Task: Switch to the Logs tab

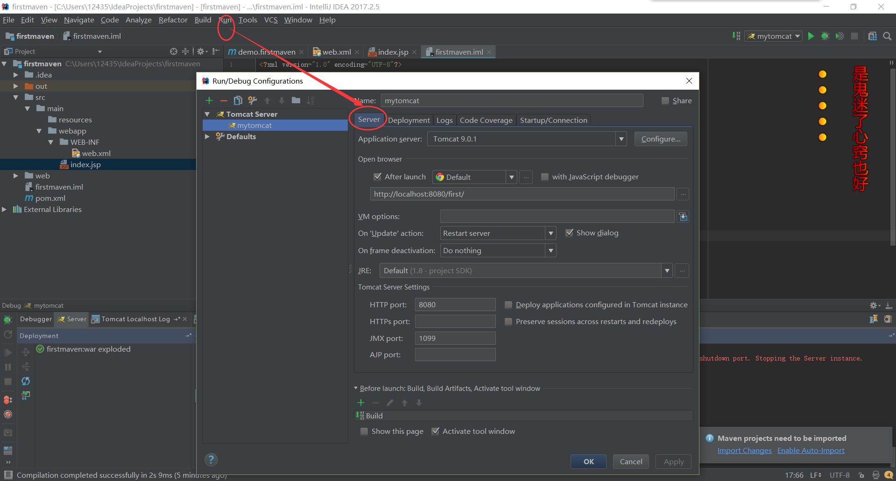Action: tap(444, 120)
